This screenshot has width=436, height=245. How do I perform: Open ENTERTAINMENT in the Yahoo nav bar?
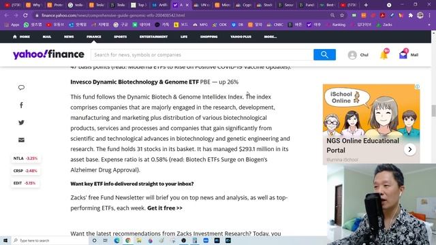pyautogui.click(x=153, y=37)
